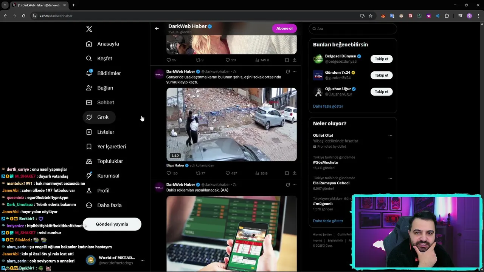This screenshot has width=484, height=272.
Task: Share the Sarıyer post
Action: [x=294, y=173]
